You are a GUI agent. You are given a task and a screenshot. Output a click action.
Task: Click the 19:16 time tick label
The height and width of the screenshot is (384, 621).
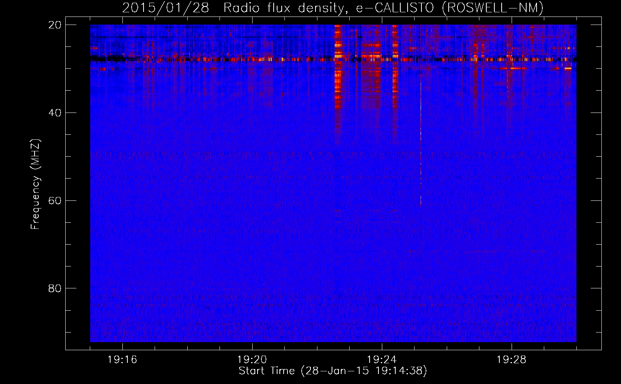(122, 359)
